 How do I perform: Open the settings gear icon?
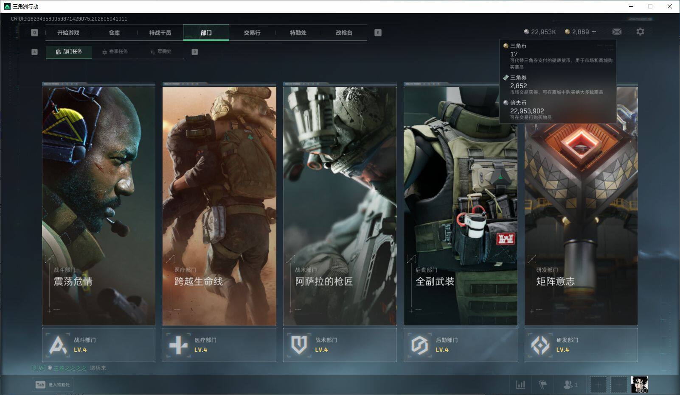pos(640,31)
